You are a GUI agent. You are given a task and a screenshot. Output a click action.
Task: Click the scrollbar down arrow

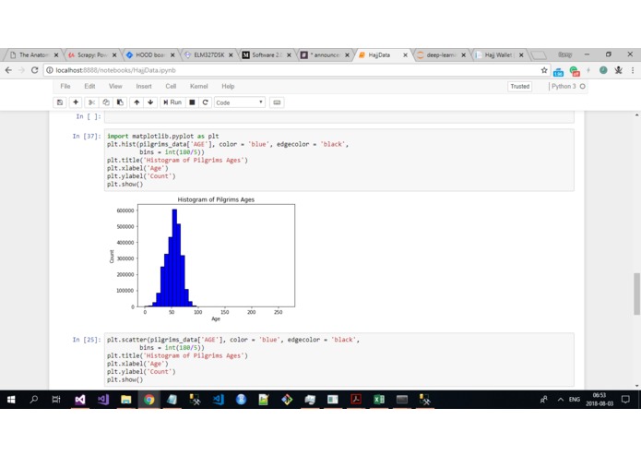[636, 385]
